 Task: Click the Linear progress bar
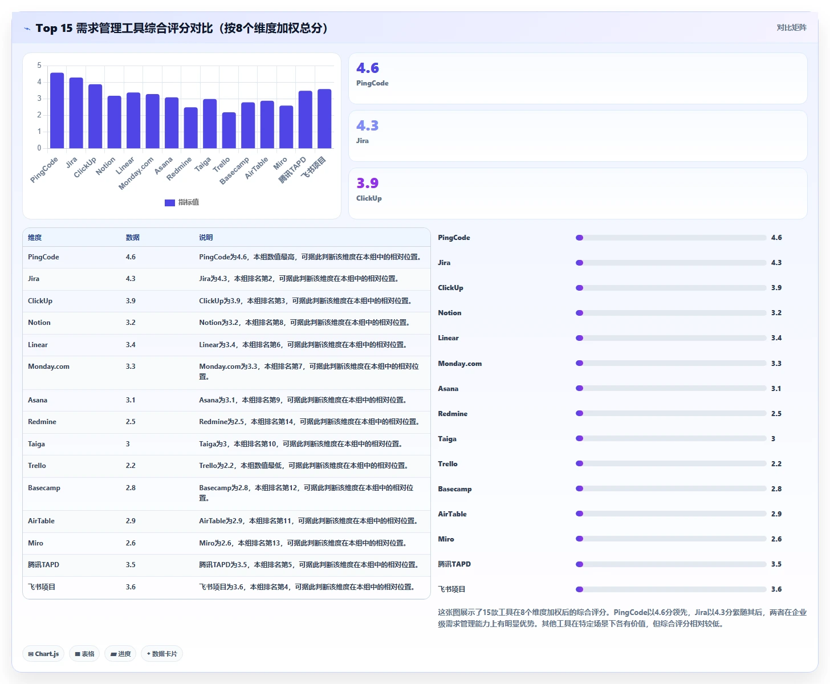pos(671,338)
